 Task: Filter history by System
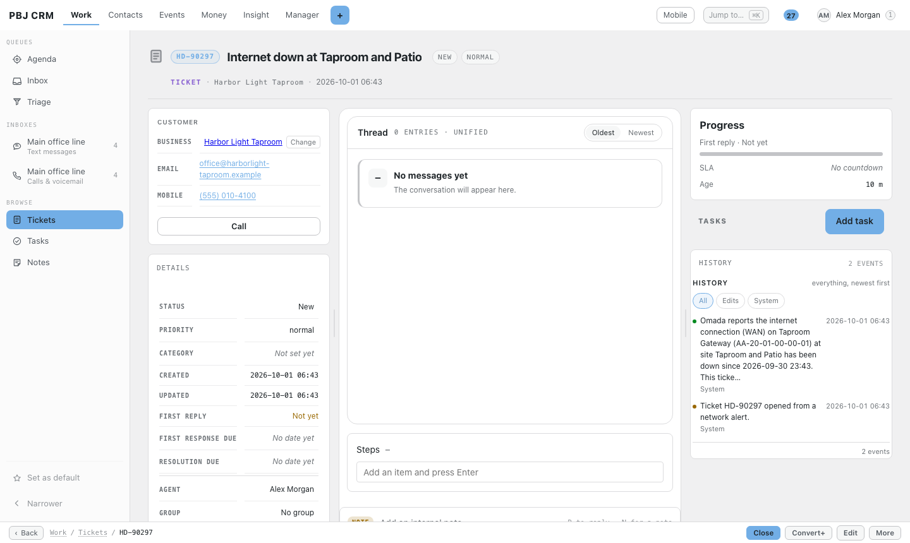coord(766,301)
